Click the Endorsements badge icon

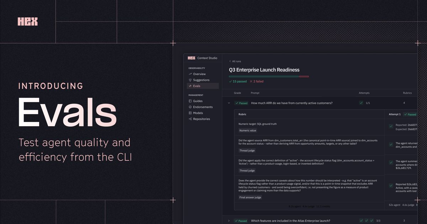tap(190, 107)
